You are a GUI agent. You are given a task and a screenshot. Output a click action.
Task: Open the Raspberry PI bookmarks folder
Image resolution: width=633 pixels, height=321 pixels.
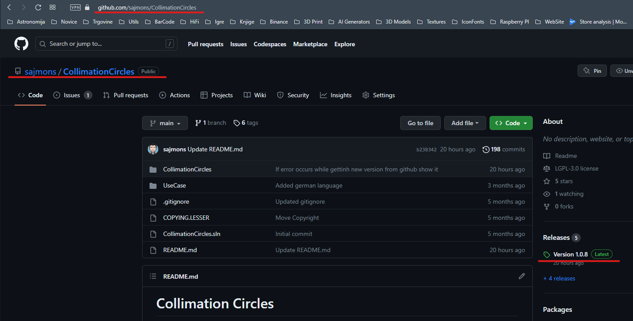click(x=510, y=22)
